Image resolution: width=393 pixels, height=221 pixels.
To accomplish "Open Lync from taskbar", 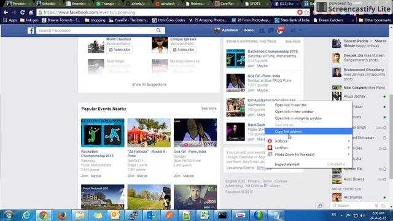I will pos(151,215).
